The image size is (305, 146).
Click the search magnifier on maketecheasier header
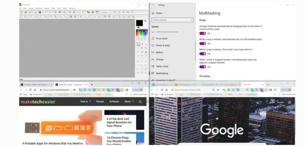(x=140, y=102)
